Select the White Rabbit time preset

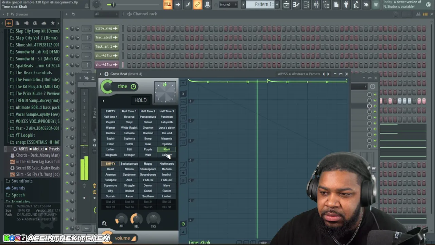(129, 128)
